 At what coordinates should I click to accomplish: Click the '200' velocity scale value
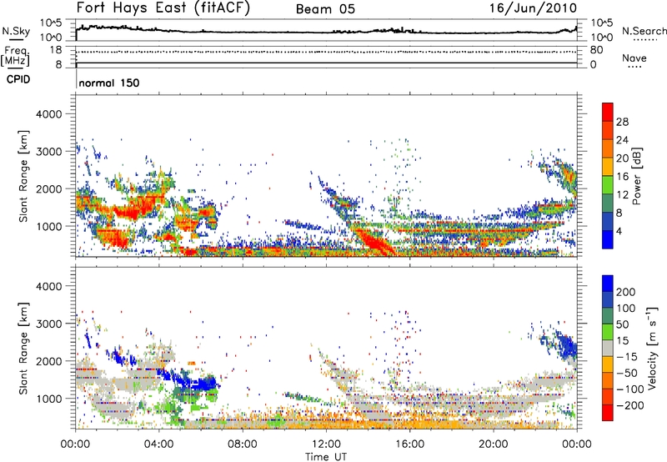[x=625, y=292]
